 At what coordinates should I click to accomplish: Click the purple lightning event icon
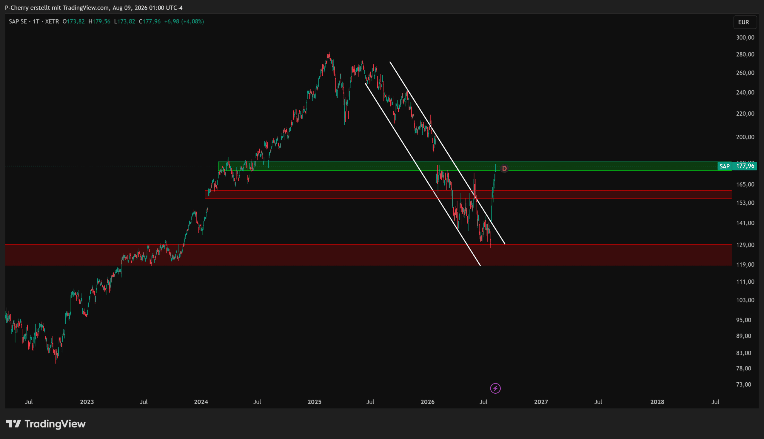[x=495, y=388]
